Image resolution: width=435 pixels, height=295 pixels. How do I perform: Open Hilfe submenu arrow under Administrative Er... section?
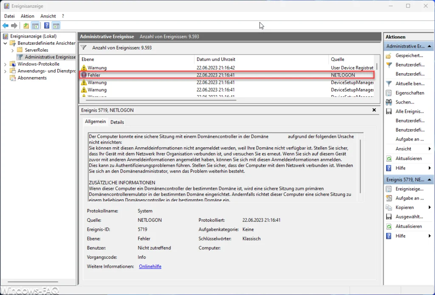click(429, 168)
